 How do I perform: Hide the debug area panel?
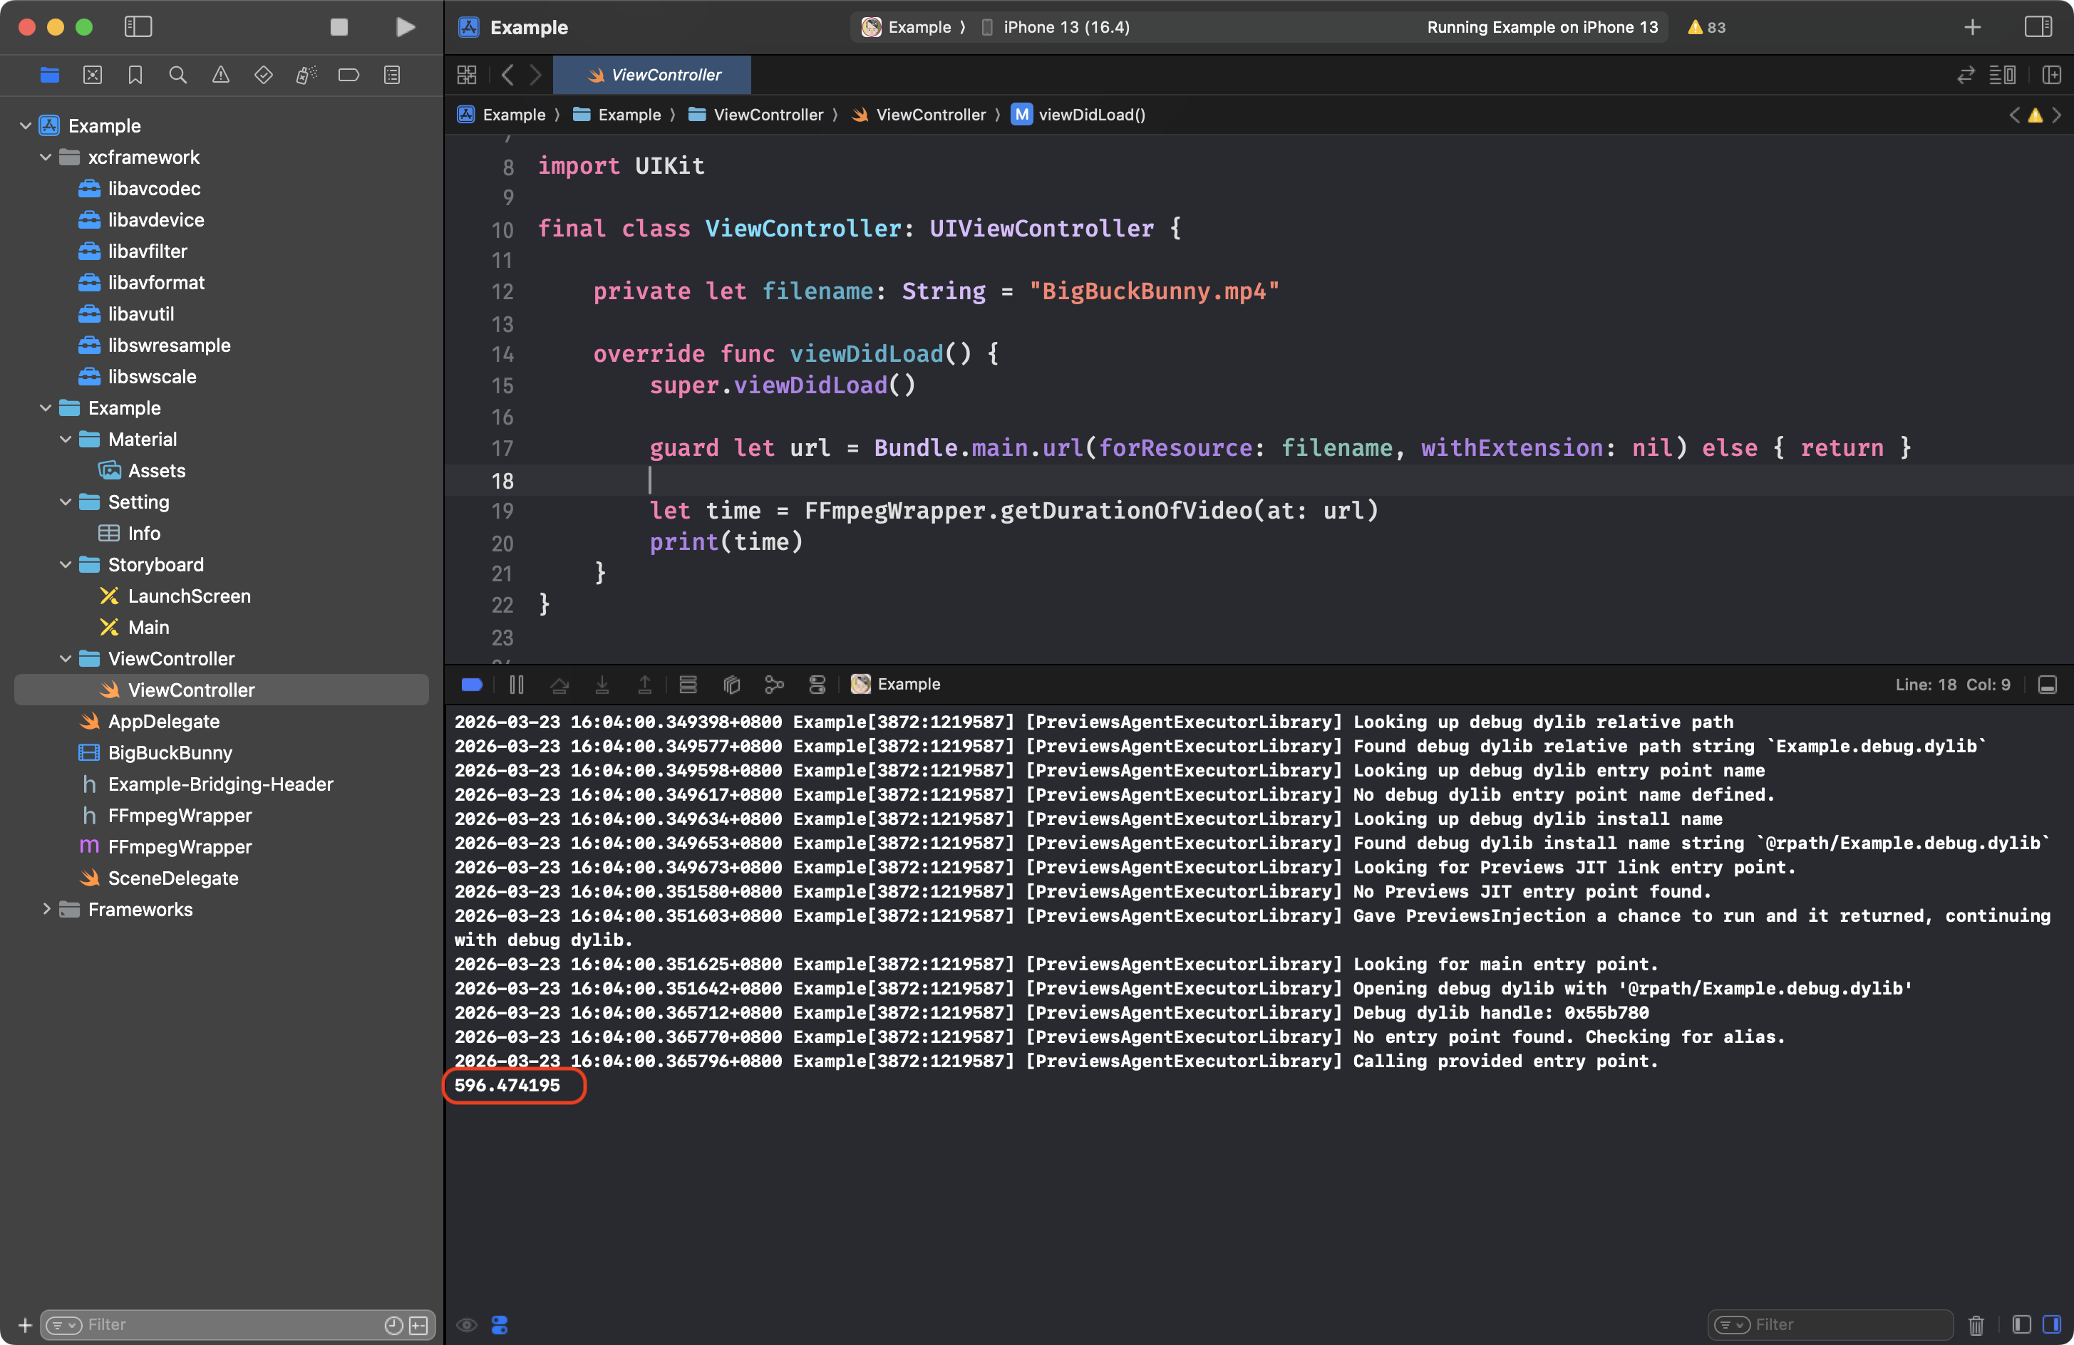[2047, 685]
